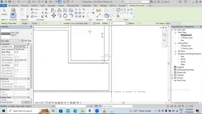Select the Inscribed Polygon draw tool
This screenshot has height=114, width=202.
125,10
